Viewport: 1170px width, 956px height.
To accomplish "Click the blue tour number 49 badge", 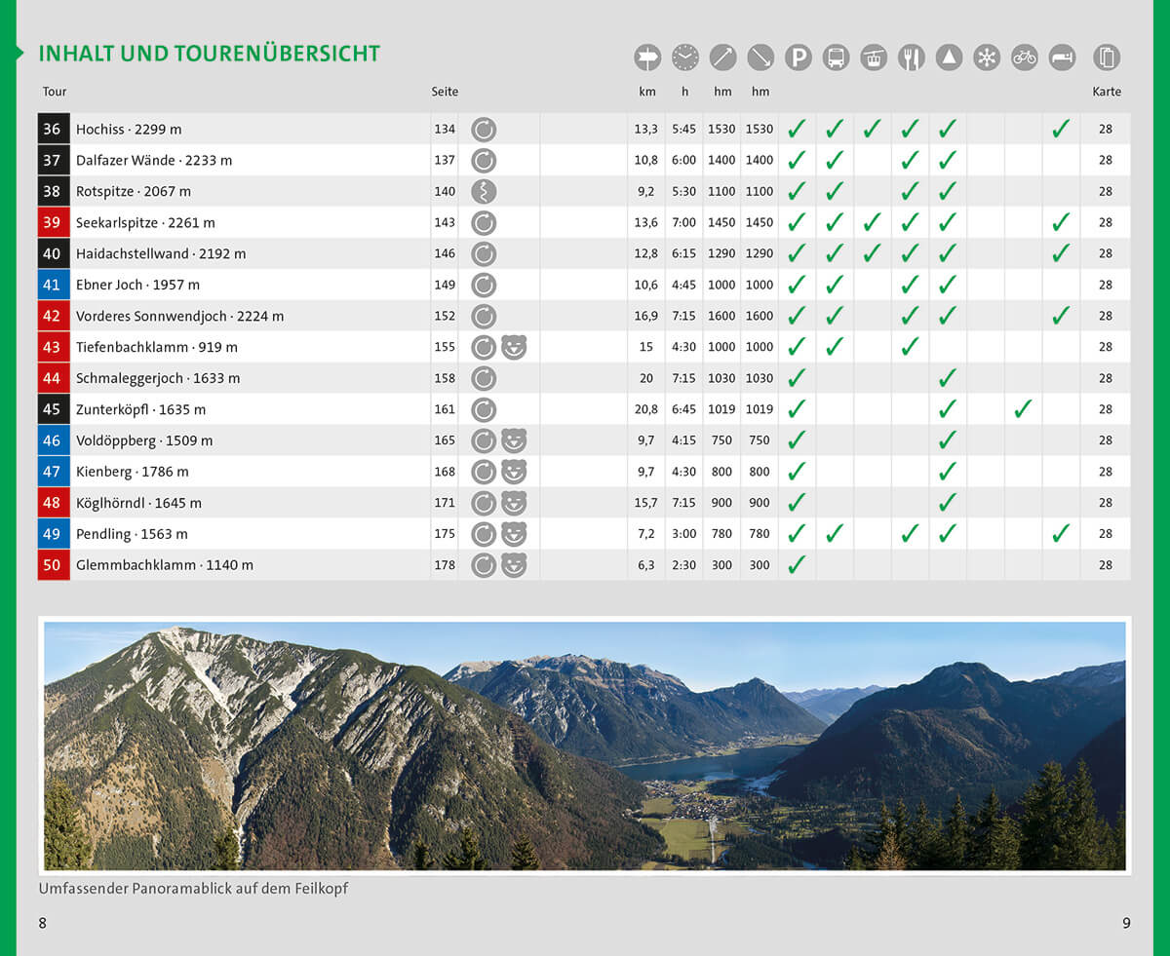I will [54, 534].
